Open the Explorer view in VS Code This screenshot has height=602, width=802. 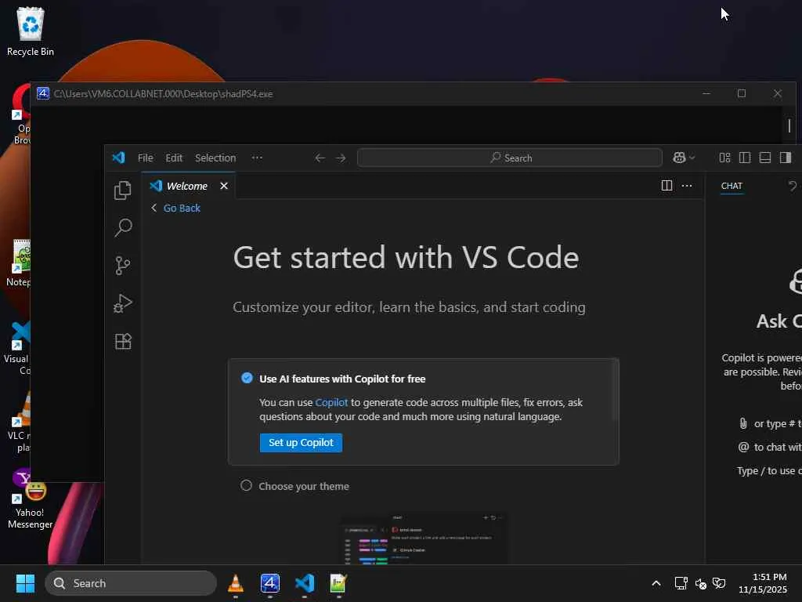click(x=123, y=190)
